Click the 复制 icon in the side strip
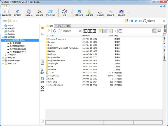 click(42, 61)
